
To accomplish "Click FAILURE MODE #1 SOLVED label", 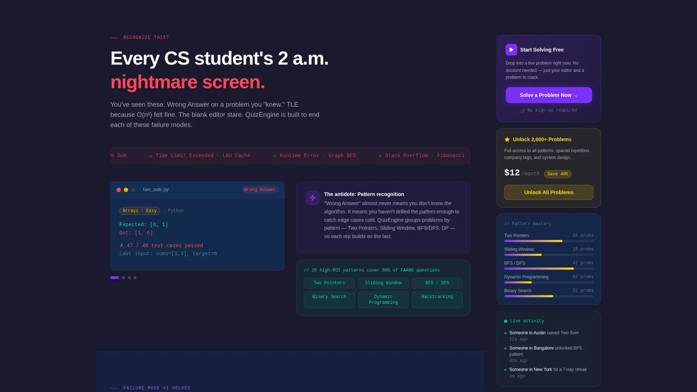I will pyautogui.click(x=157, y=388).
